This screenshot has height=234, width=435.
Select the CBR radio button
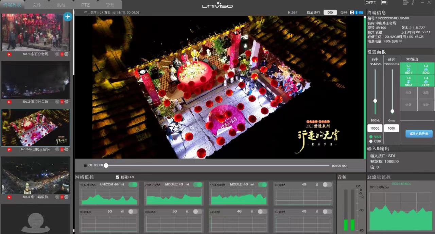click(x=371, y=141)
